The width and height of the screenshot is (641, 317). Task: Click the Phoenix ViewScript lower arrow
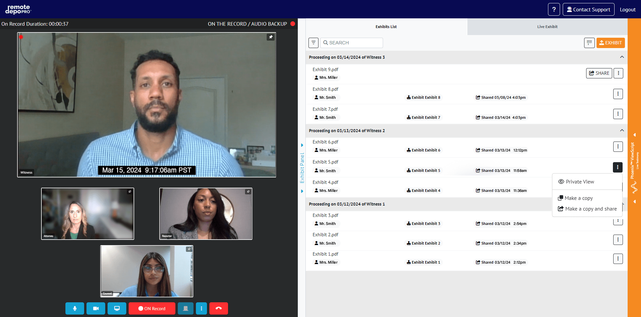[x=634, y=202]
